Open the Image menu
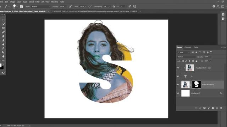This screenshot has width=227, height=127. click(12, 2)
